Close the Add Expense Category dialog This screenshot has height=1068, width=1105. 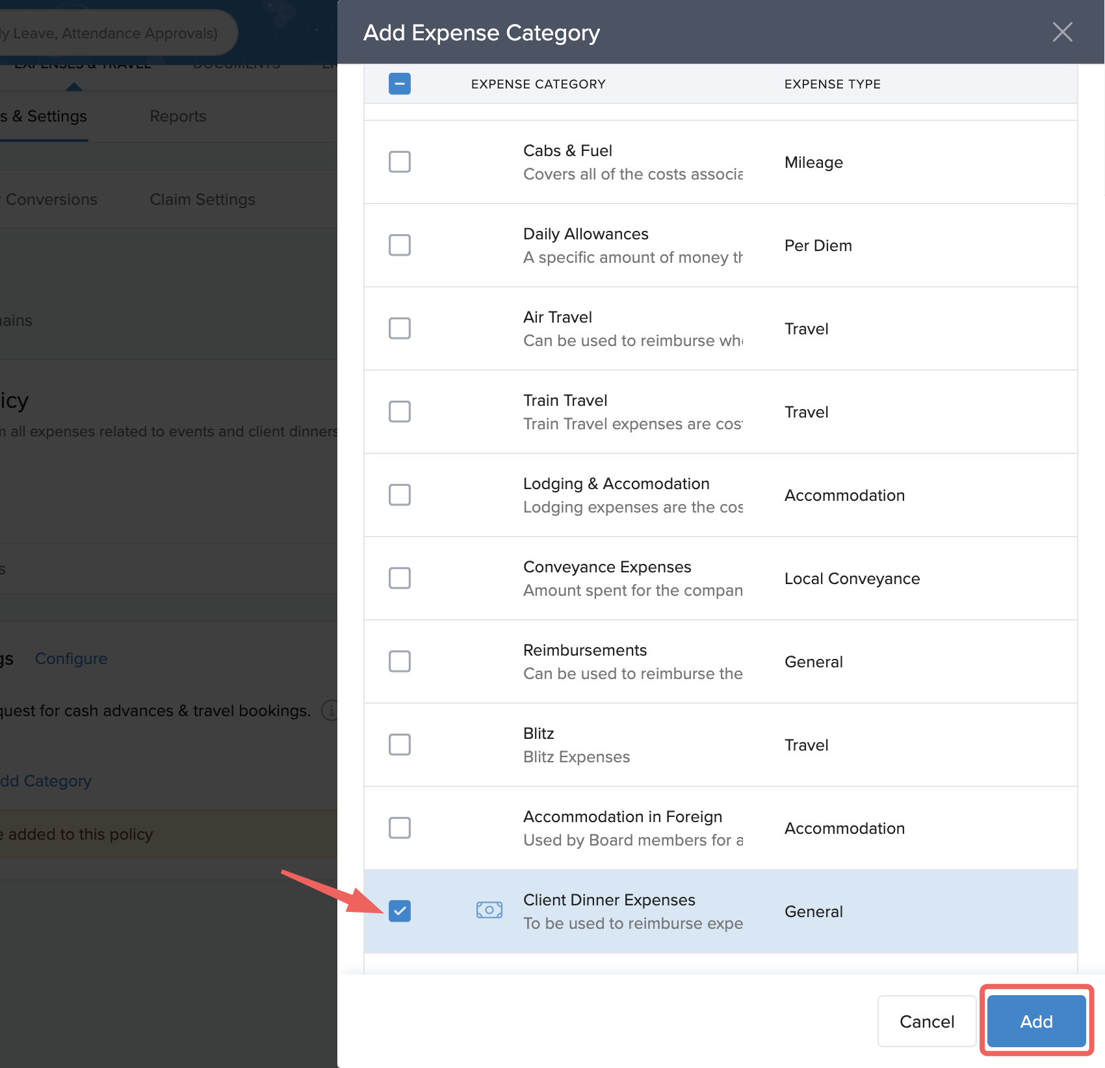1062,32
